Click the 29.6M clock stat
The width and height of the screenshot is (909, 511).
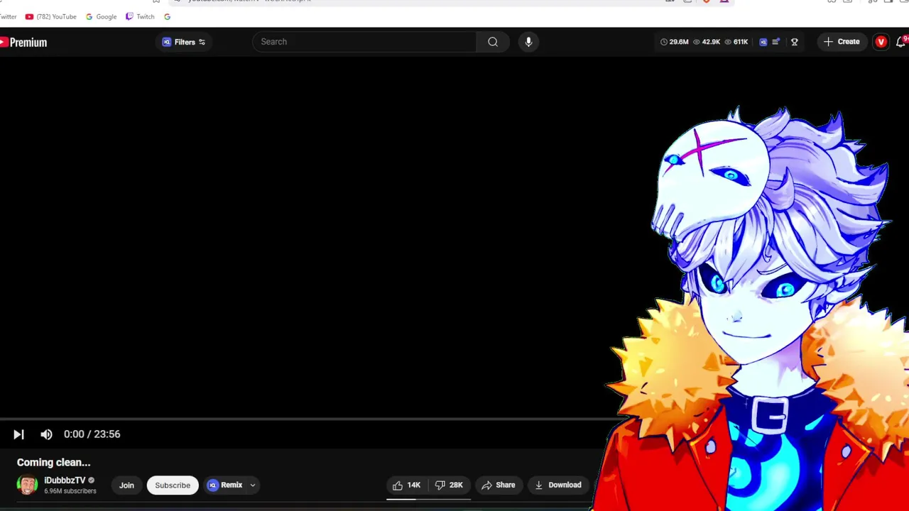pyautogui.click(x=674, y=42)
